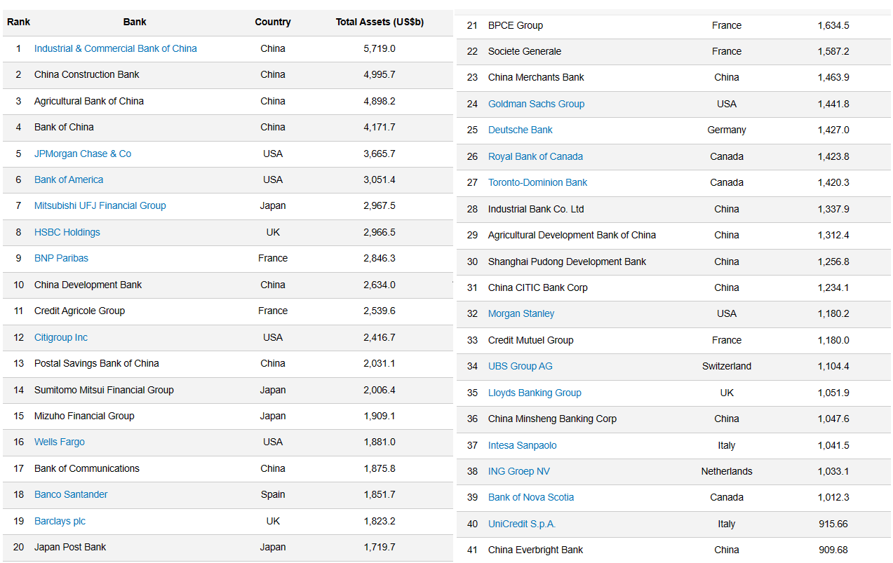The width and height of the screenshot is (893, 563).
Task: Follow the Goldman Sachs Group link
Action: pos(536,104)
